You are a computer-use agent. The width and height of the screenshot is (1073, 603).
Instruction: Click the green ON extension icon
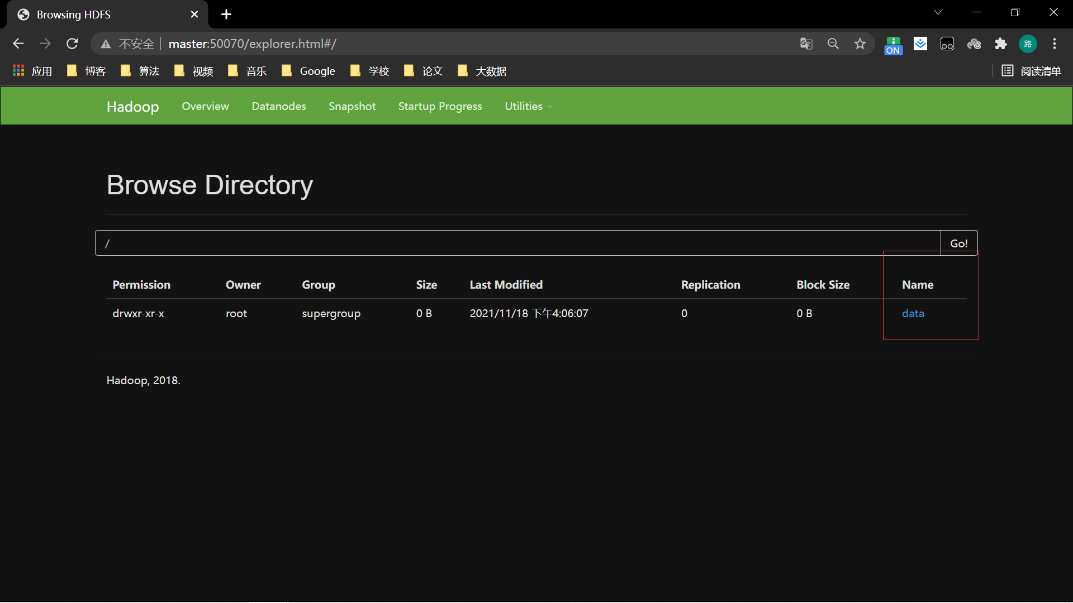(x=893, y=45)
